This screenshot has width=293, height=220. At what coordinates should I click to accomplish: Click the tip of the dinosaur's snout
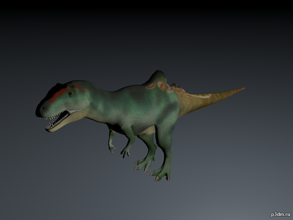click(x=38, y=112)
